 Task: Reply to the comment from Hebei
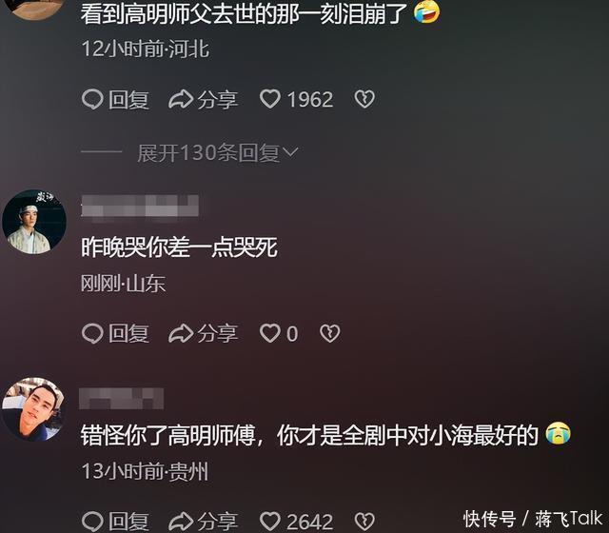[x=115, y=99]
